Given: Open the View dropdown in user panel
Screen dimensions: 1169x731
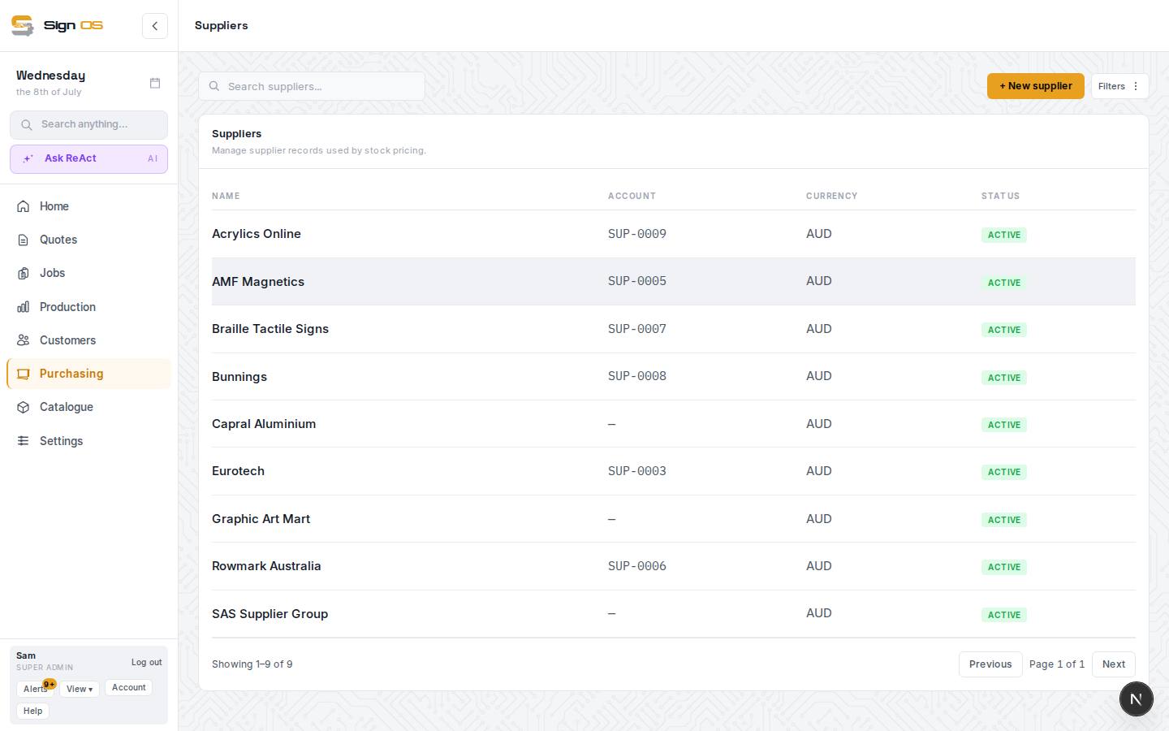Looking at the screenshot, I should click(80, 689).
